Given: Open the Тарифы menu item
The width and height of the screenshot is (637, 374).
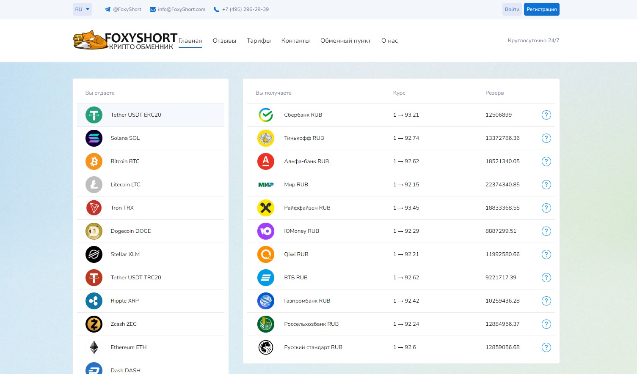Looking at the screenshot, I should (259, 41).
